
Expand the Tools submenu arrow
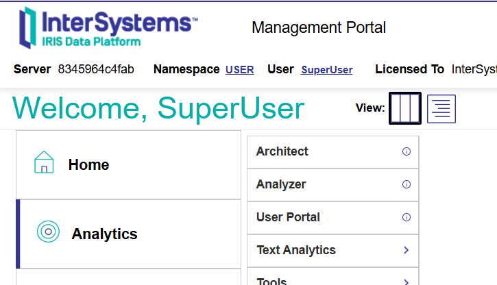coord(406,281)
